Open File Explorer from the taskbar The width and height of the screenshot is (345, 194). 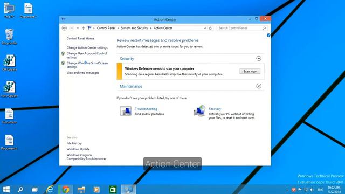pos(81,189)
